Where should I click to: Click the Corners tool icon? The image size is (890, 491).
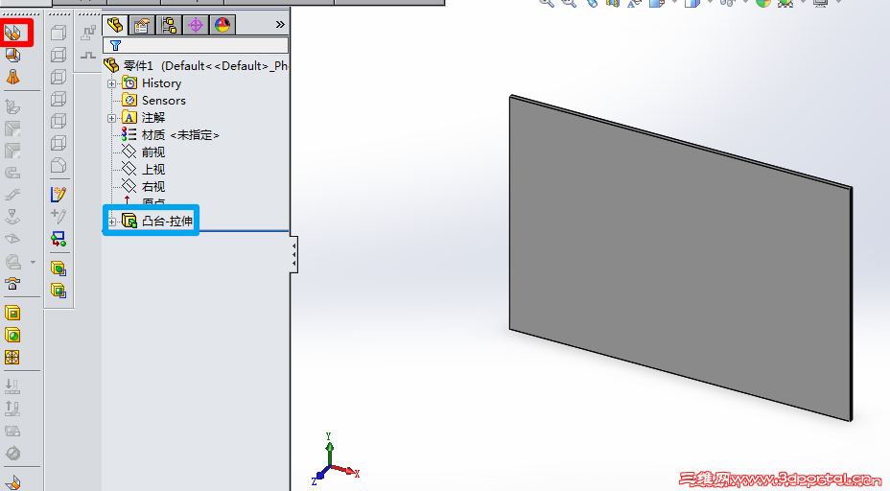pos(13,262)
